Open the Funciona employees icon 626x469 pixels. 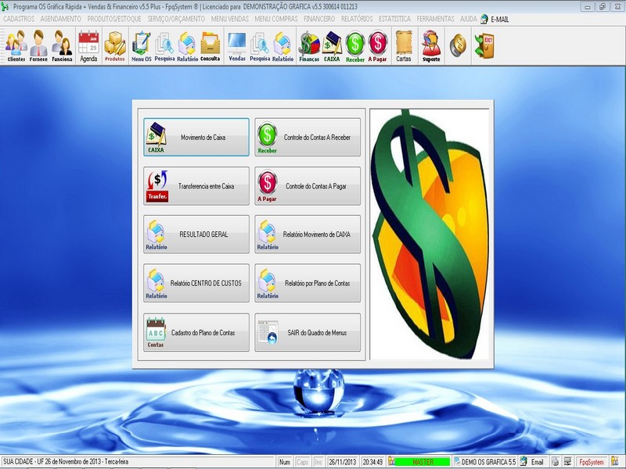(x=62, y=46)
